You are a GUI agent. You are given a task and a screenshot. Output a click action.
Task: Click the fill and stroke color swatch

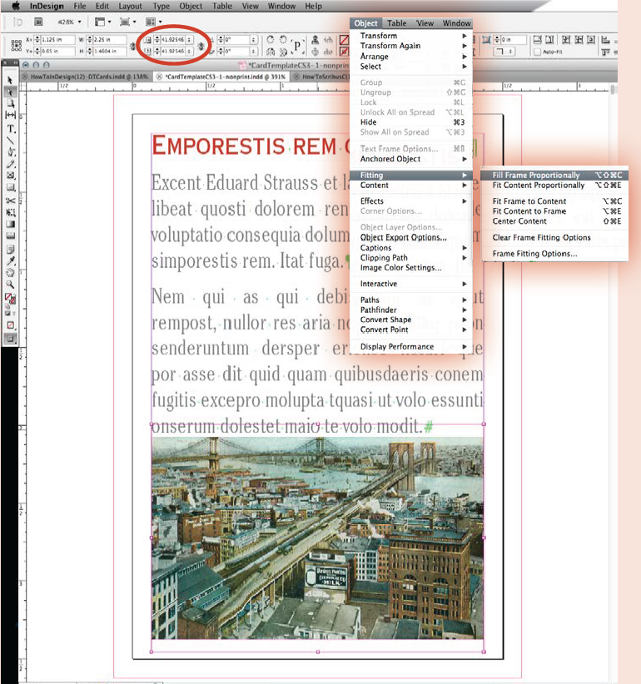(11, 297)
